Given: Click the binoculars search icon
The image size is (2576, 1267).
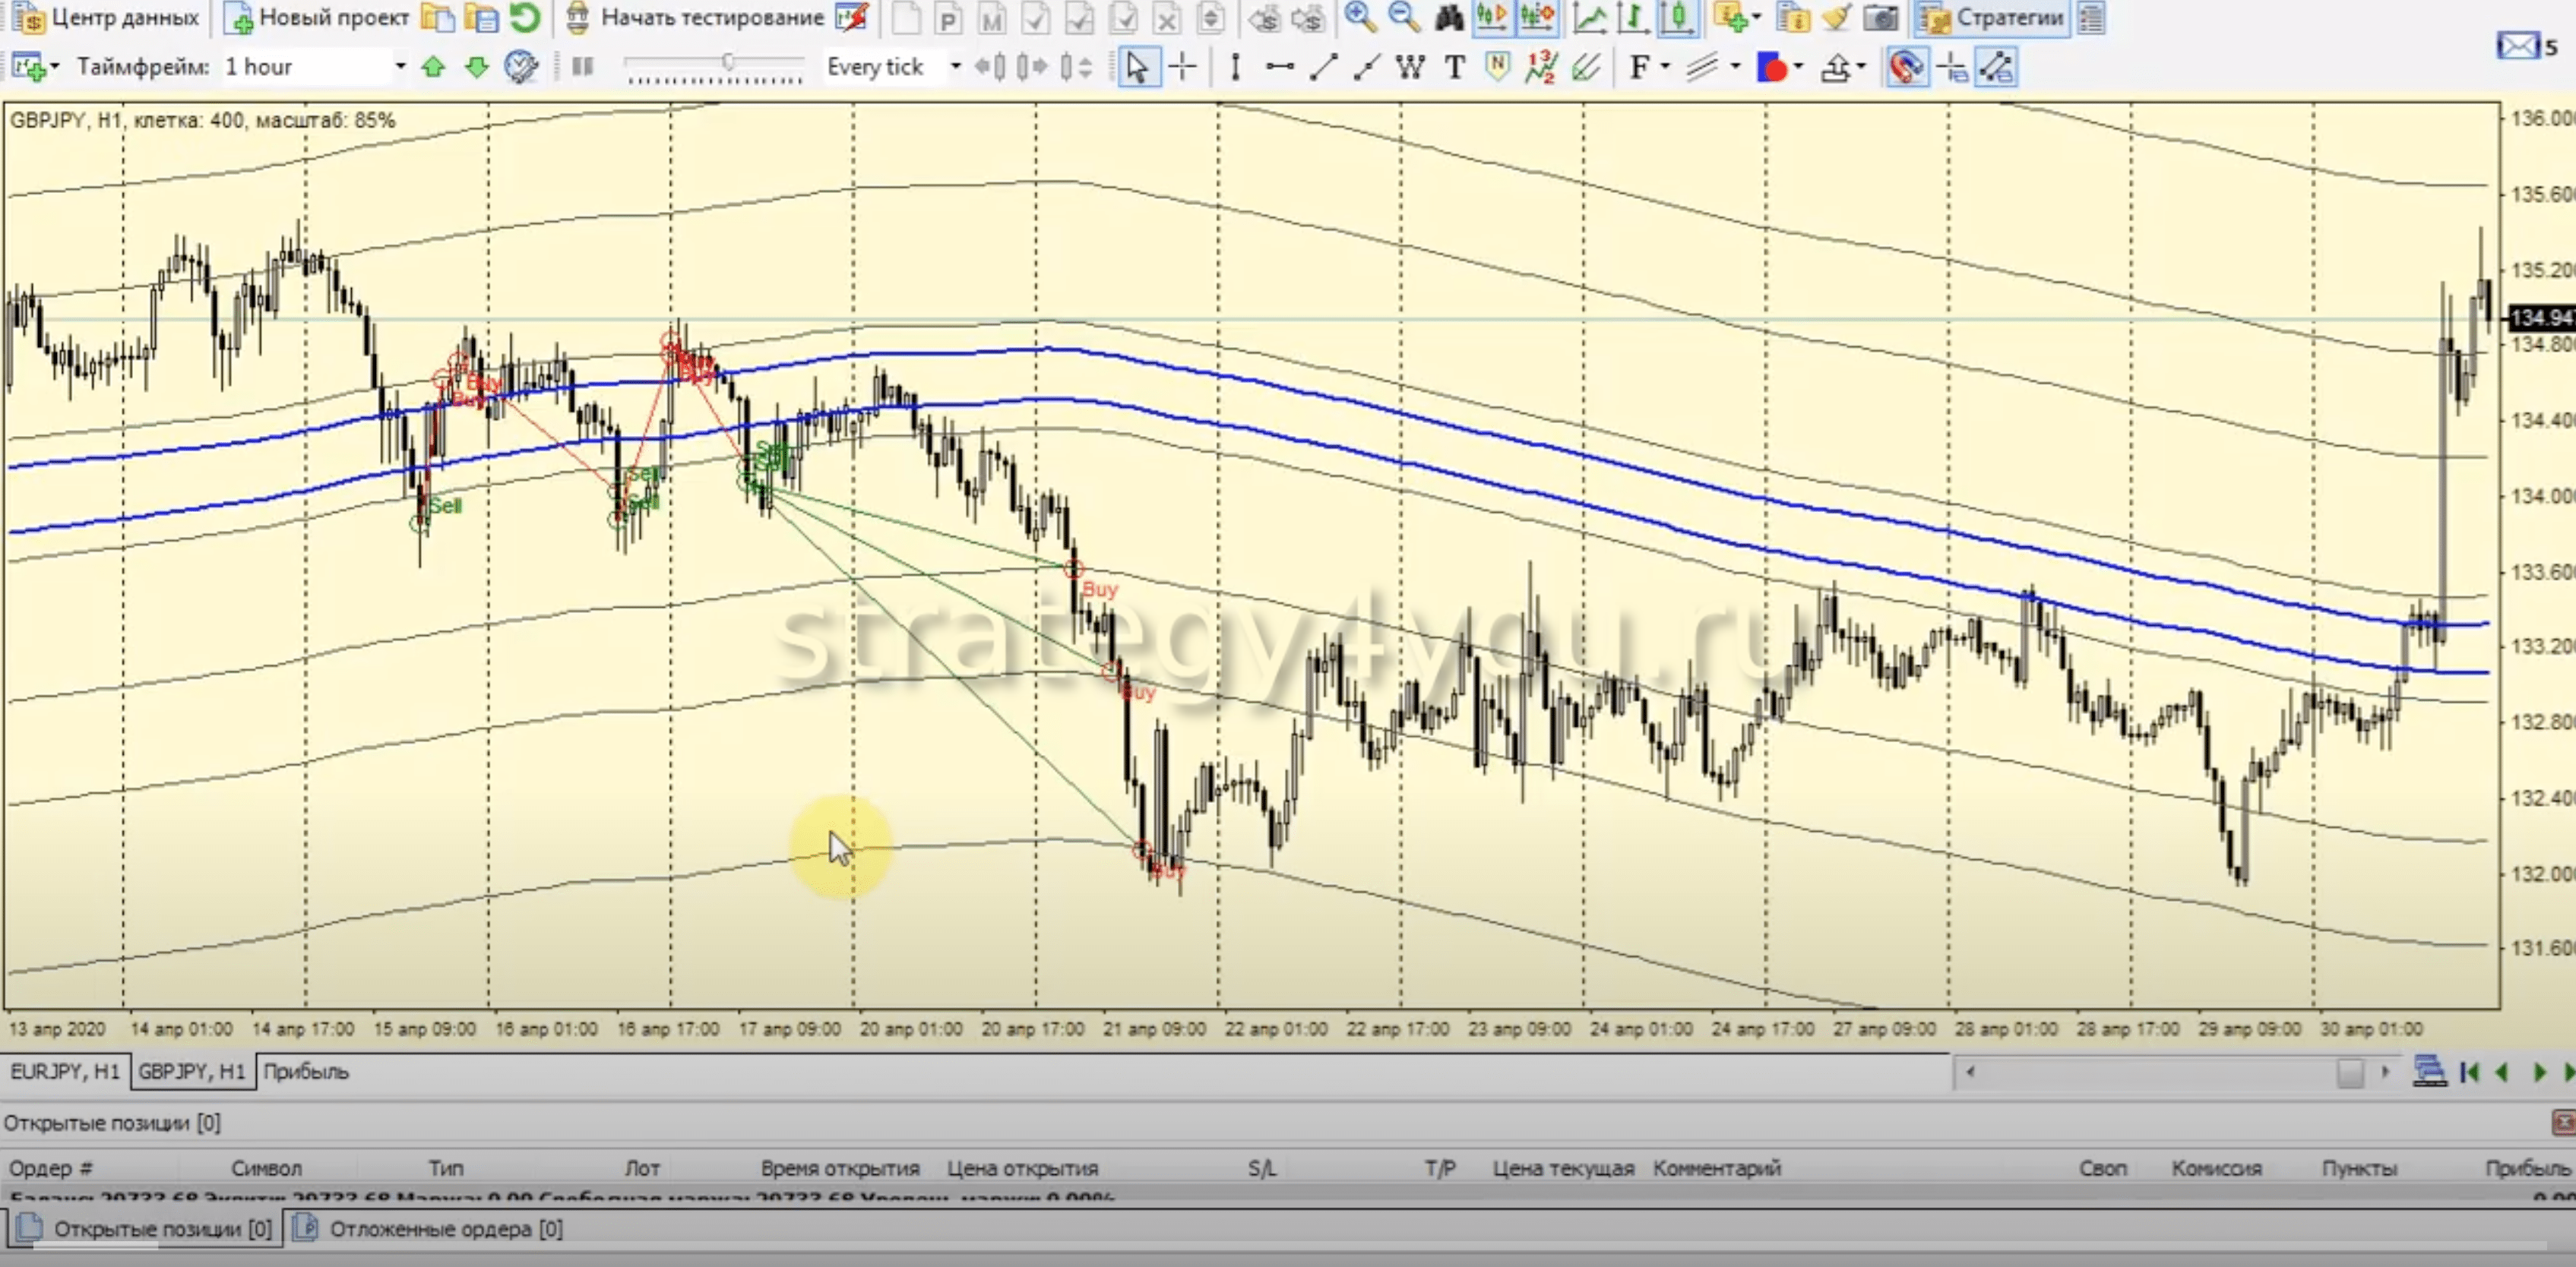Looking at the screenshot, I should click(x=1448, y=17).
